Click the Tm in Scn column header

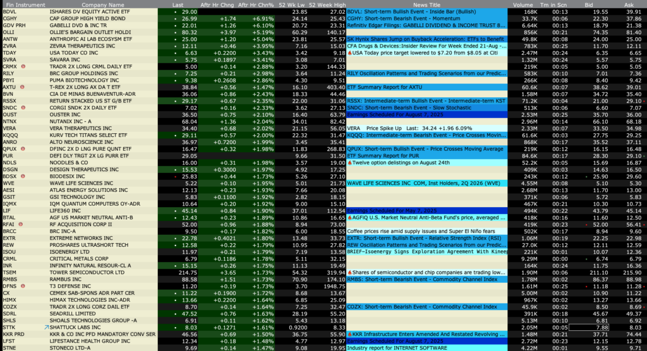553,5
